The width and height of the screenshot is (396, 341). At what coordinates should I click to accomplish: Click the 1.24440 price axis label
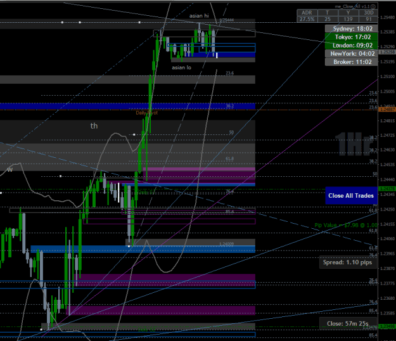coord(387,179)
